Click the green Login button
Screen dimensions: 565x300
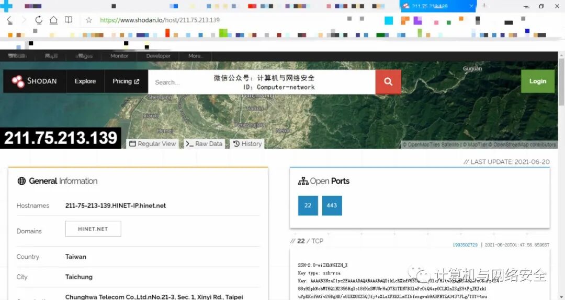pyautogui.click(x=538, y=81)
